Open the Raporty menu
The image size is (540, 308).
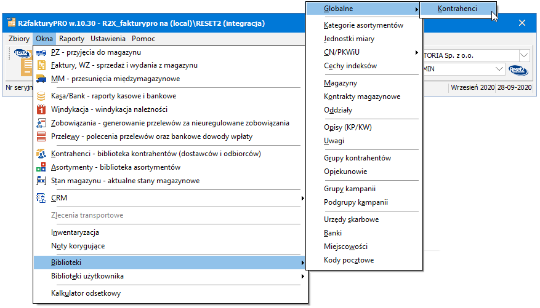click(x=71, y=39)
